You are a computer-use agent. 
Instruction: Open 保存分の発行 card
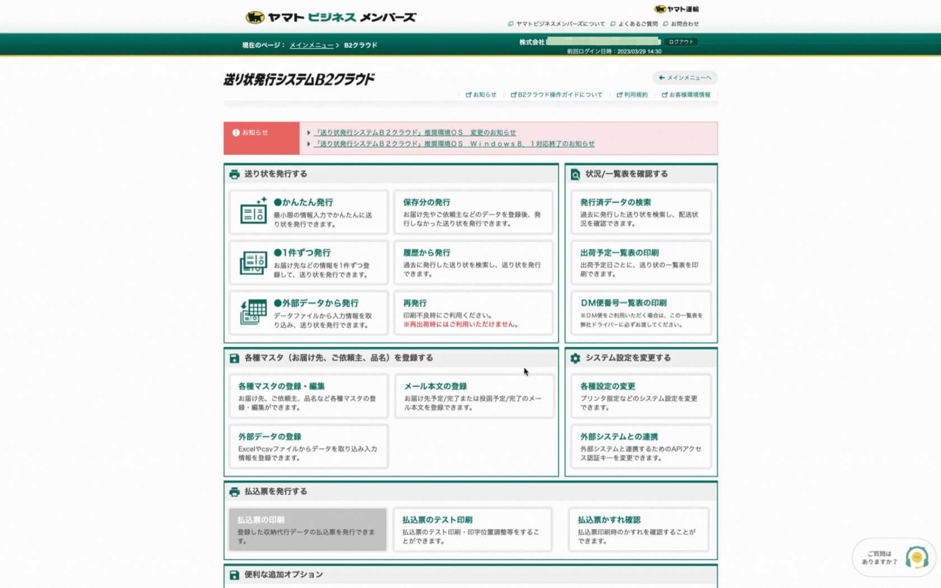click(x=473, y=212)
